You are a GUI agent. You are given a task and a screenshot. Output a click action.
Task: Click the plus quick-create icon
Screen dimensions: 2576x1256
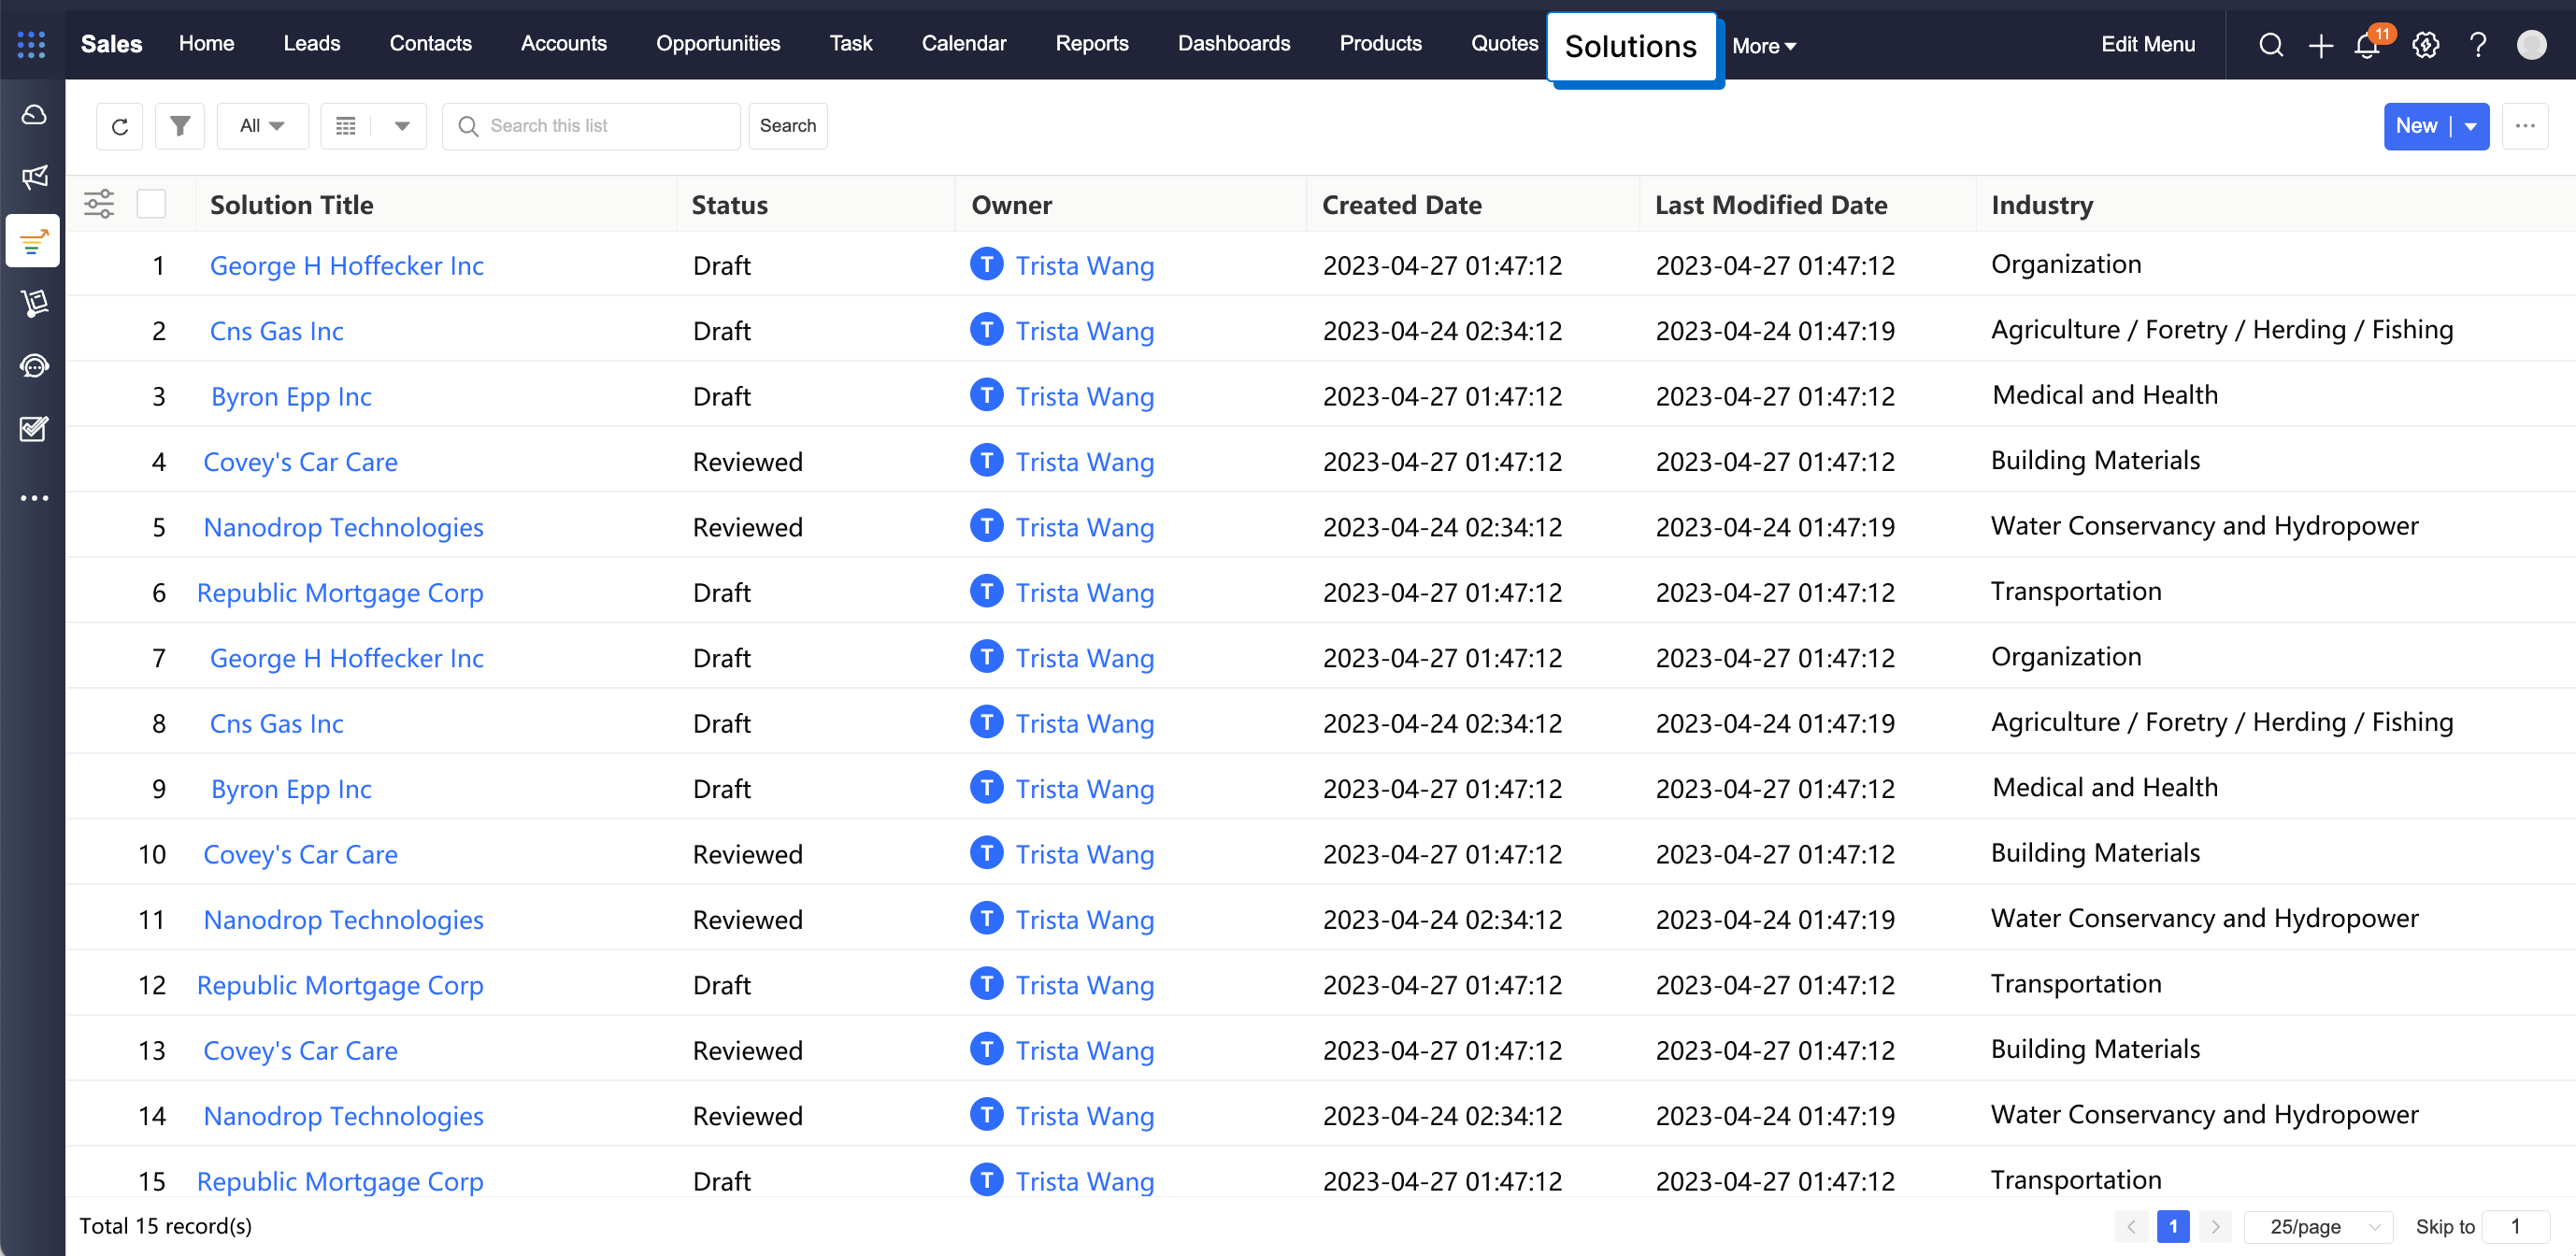coord(2320,45)
